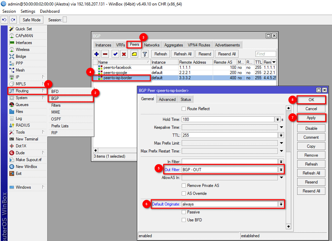
Task: Click the Apply button in BGP Peer dialog
Action: pos(311,118)
